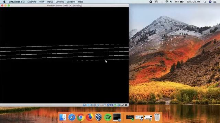The image size is (220, 123).
Task: Launch Safari from the Dock
Action: (x=72, y=117)
